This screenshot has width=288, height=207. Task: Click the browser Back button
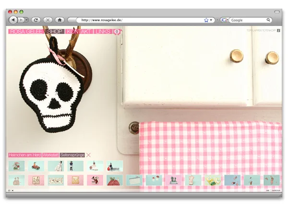13,20
